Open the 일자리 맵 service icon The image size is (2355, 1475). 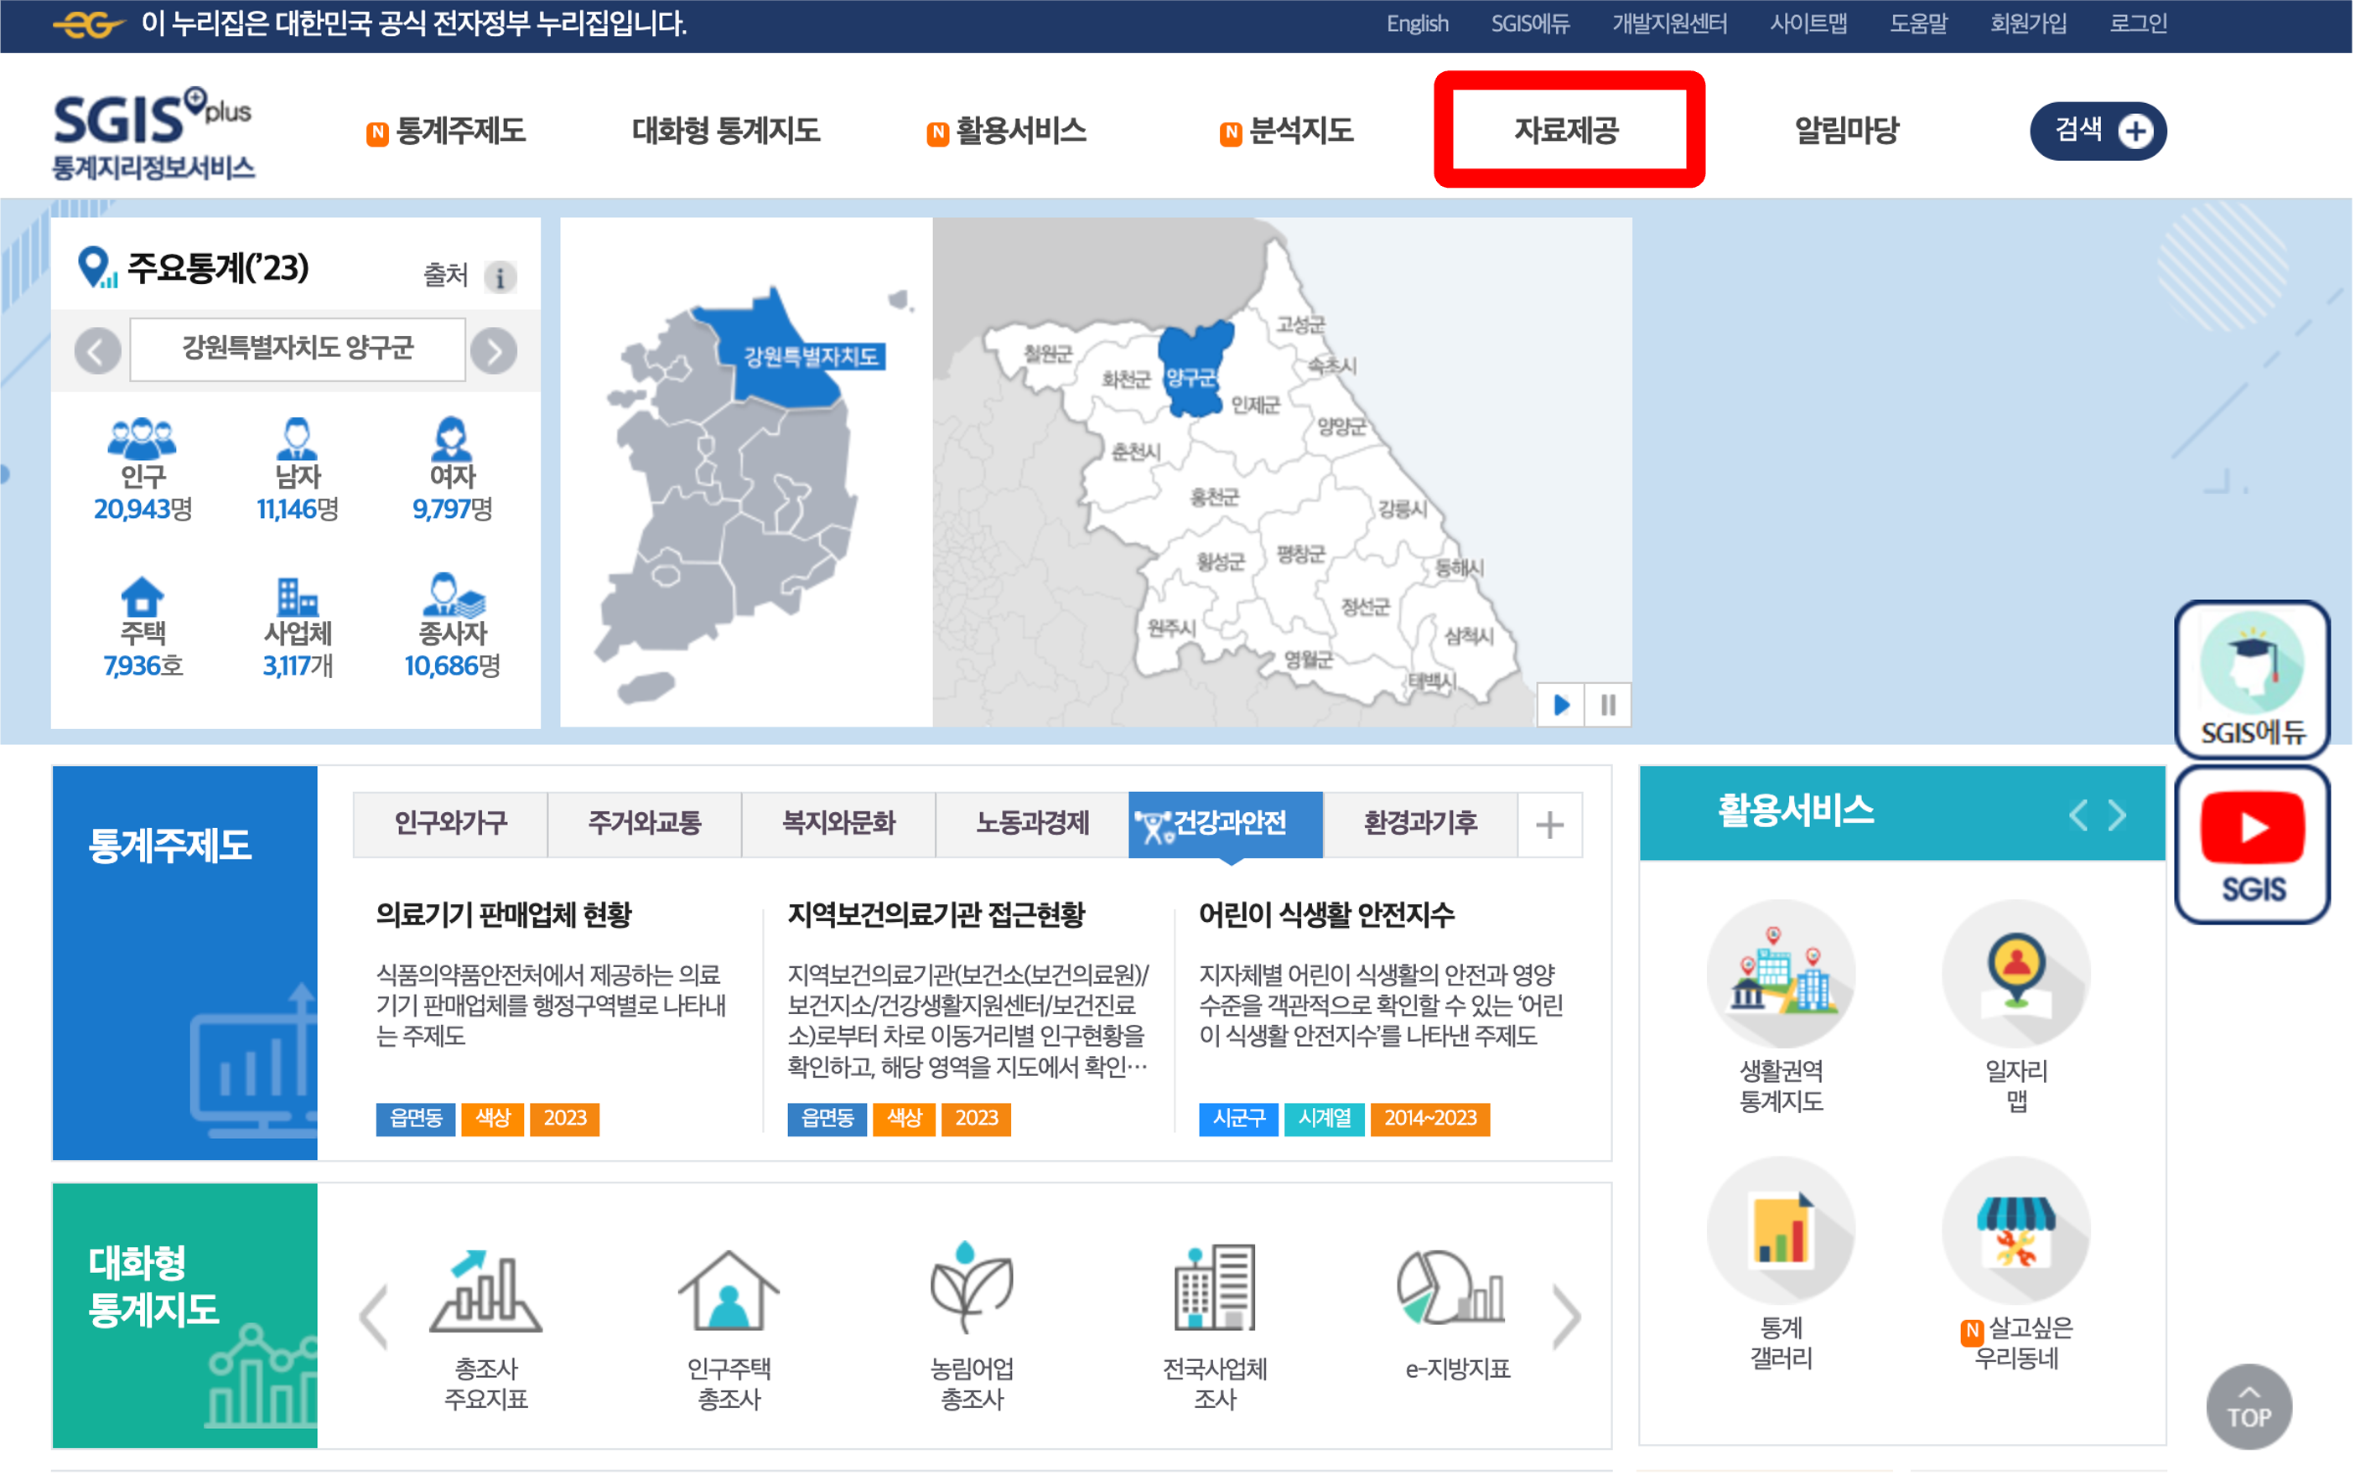click(x=2015, y=974)
